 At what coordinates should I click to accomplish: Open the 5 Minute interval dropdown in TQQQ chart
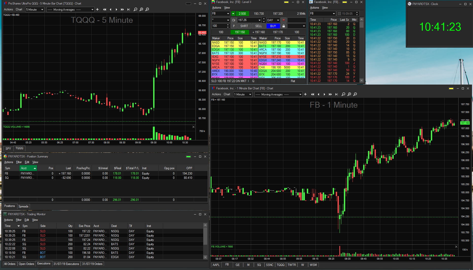tap(35, 10)
